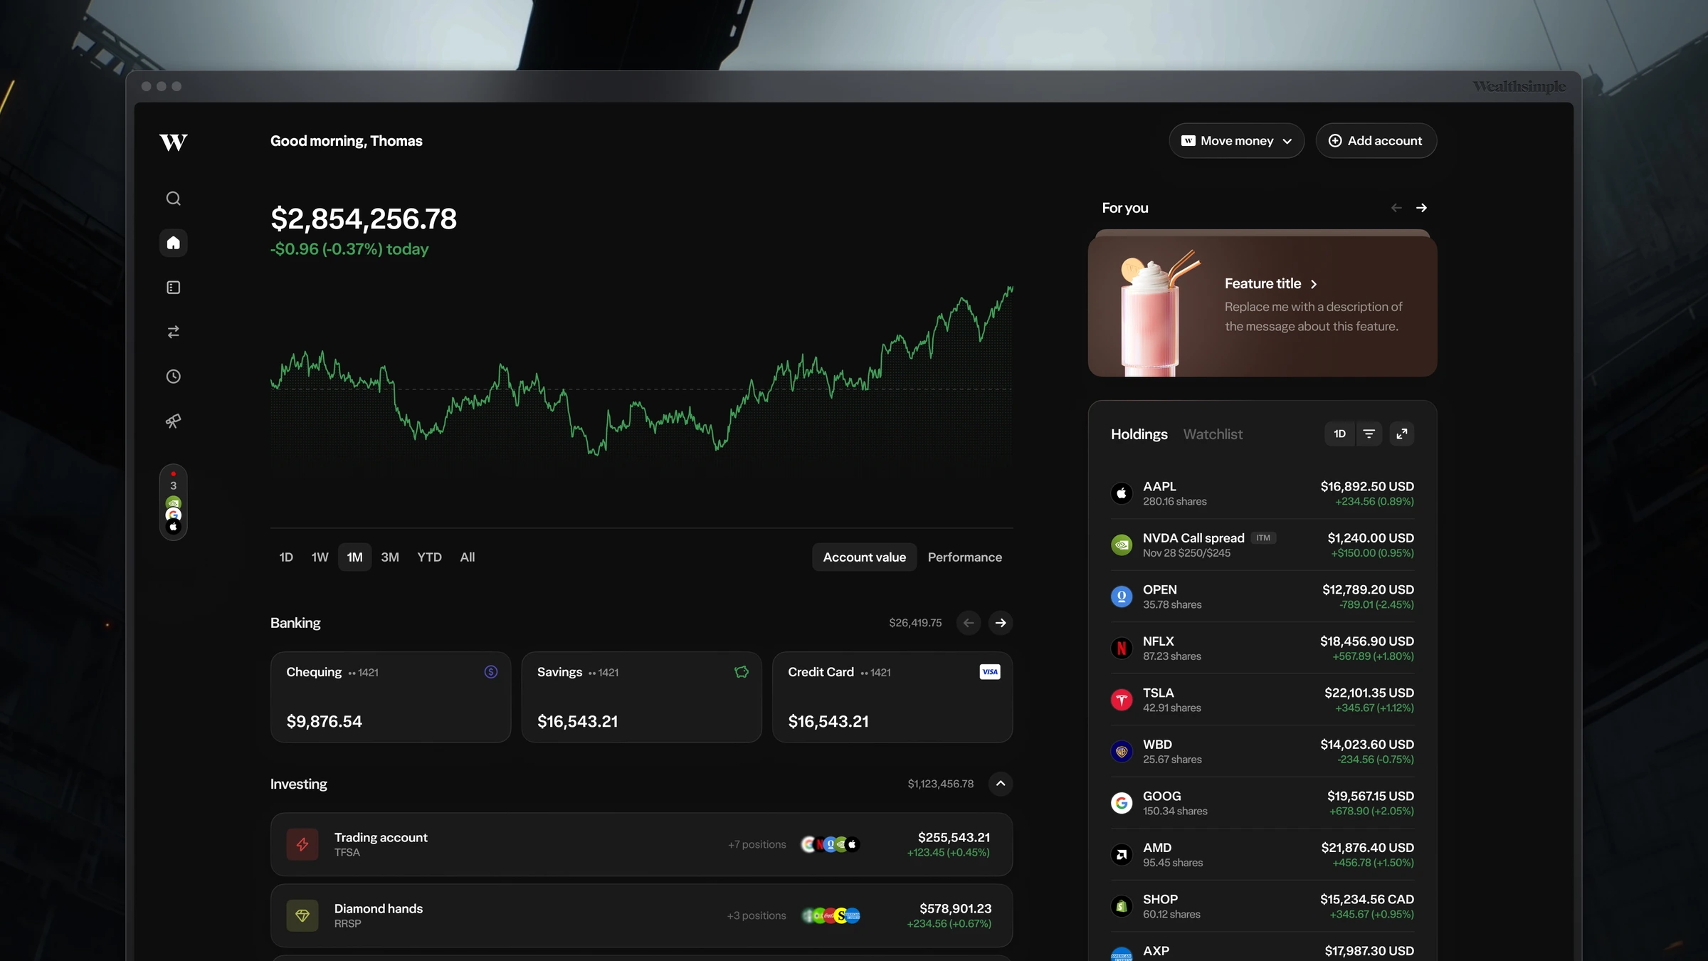The width and height of the screenshot is (1708, 961).
Task: Open the Trading account TFSA row
Action: point(641,844)
